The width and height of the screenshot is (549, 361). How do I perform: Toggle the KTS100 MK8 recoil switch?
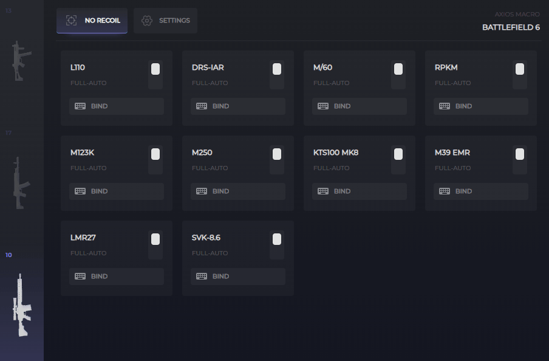398,160
